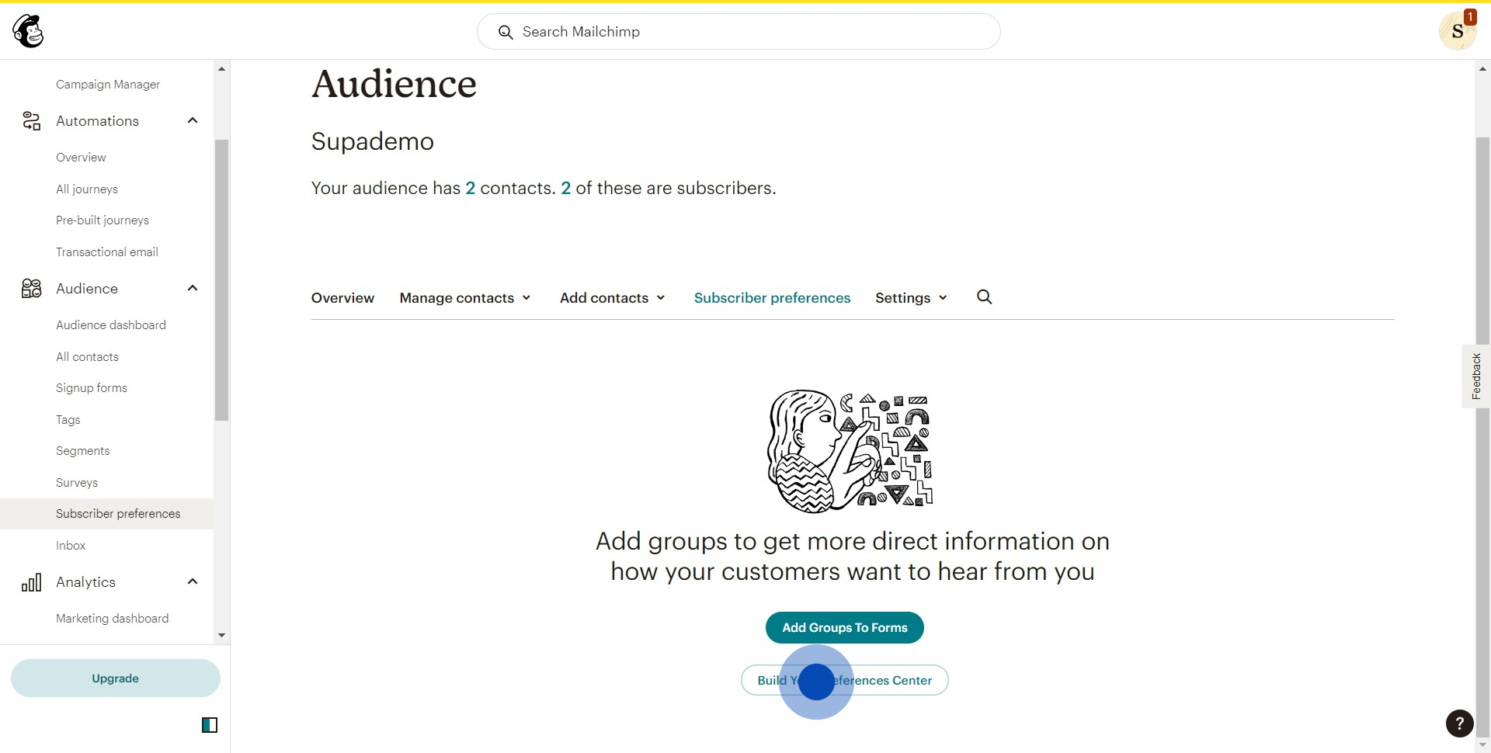Image resolution: width=1491 pixels, height=753 pixels.
Task: Collapse the Audience section chevron
Action: (193, 288)
